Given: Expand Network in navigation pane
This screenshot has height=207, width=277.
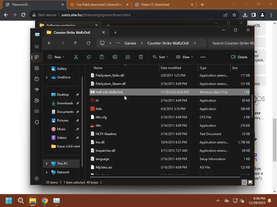Looking at the screenshot, I should coord(47,172).
